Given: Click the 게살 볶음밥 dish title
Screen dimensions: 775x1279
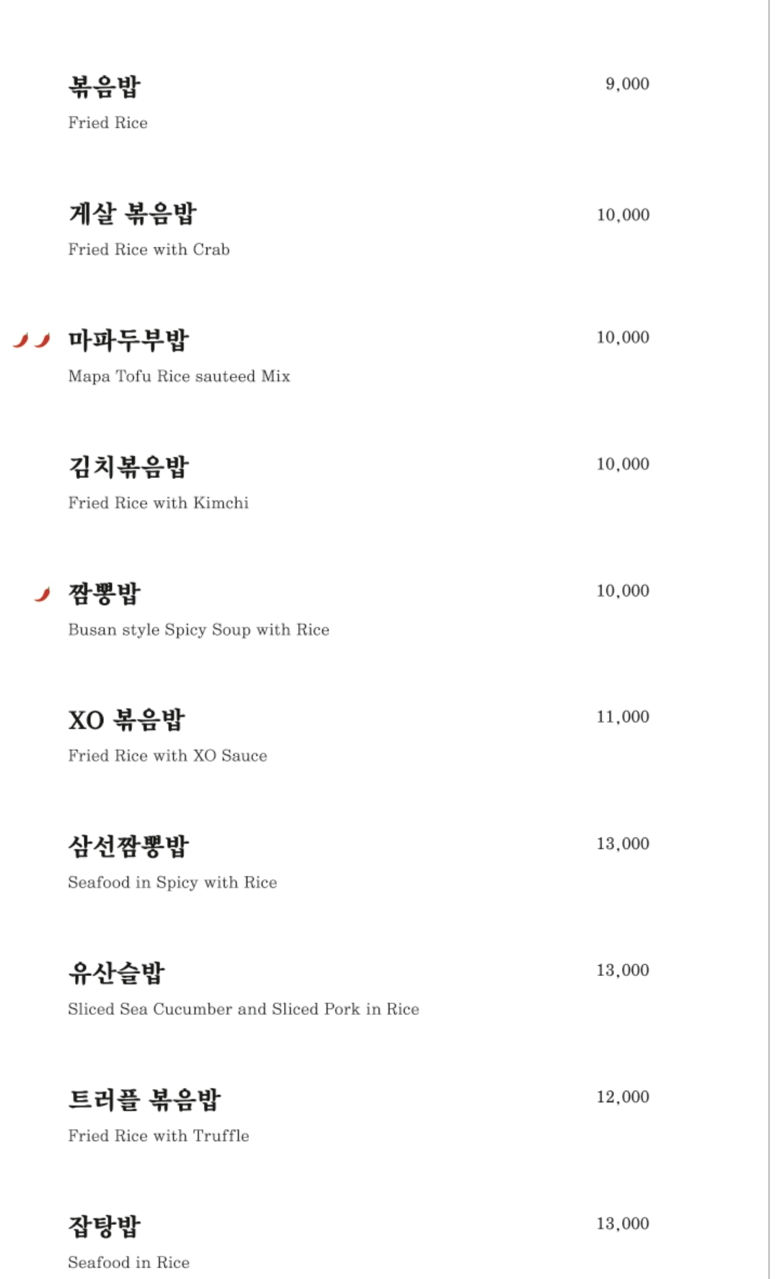Looking at the screenshot, I should click(x=132, y=214).
